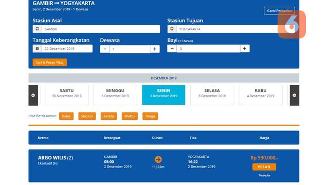Select Rabu 4 Desember 2019 tab
Image resolution: width=329 pixels, height=185 pixels.
[x=261, y=95]
